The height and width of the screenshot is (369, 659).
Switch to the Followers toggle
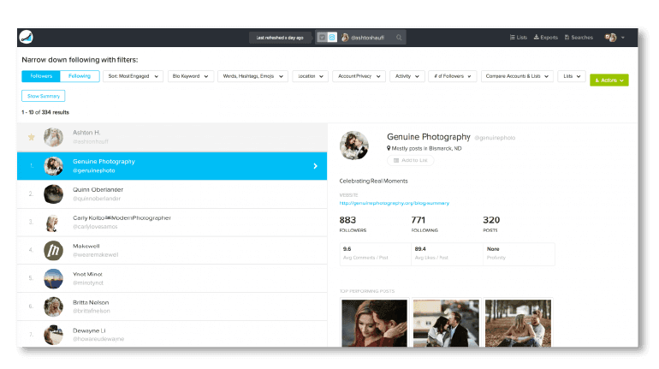[41, 77]
